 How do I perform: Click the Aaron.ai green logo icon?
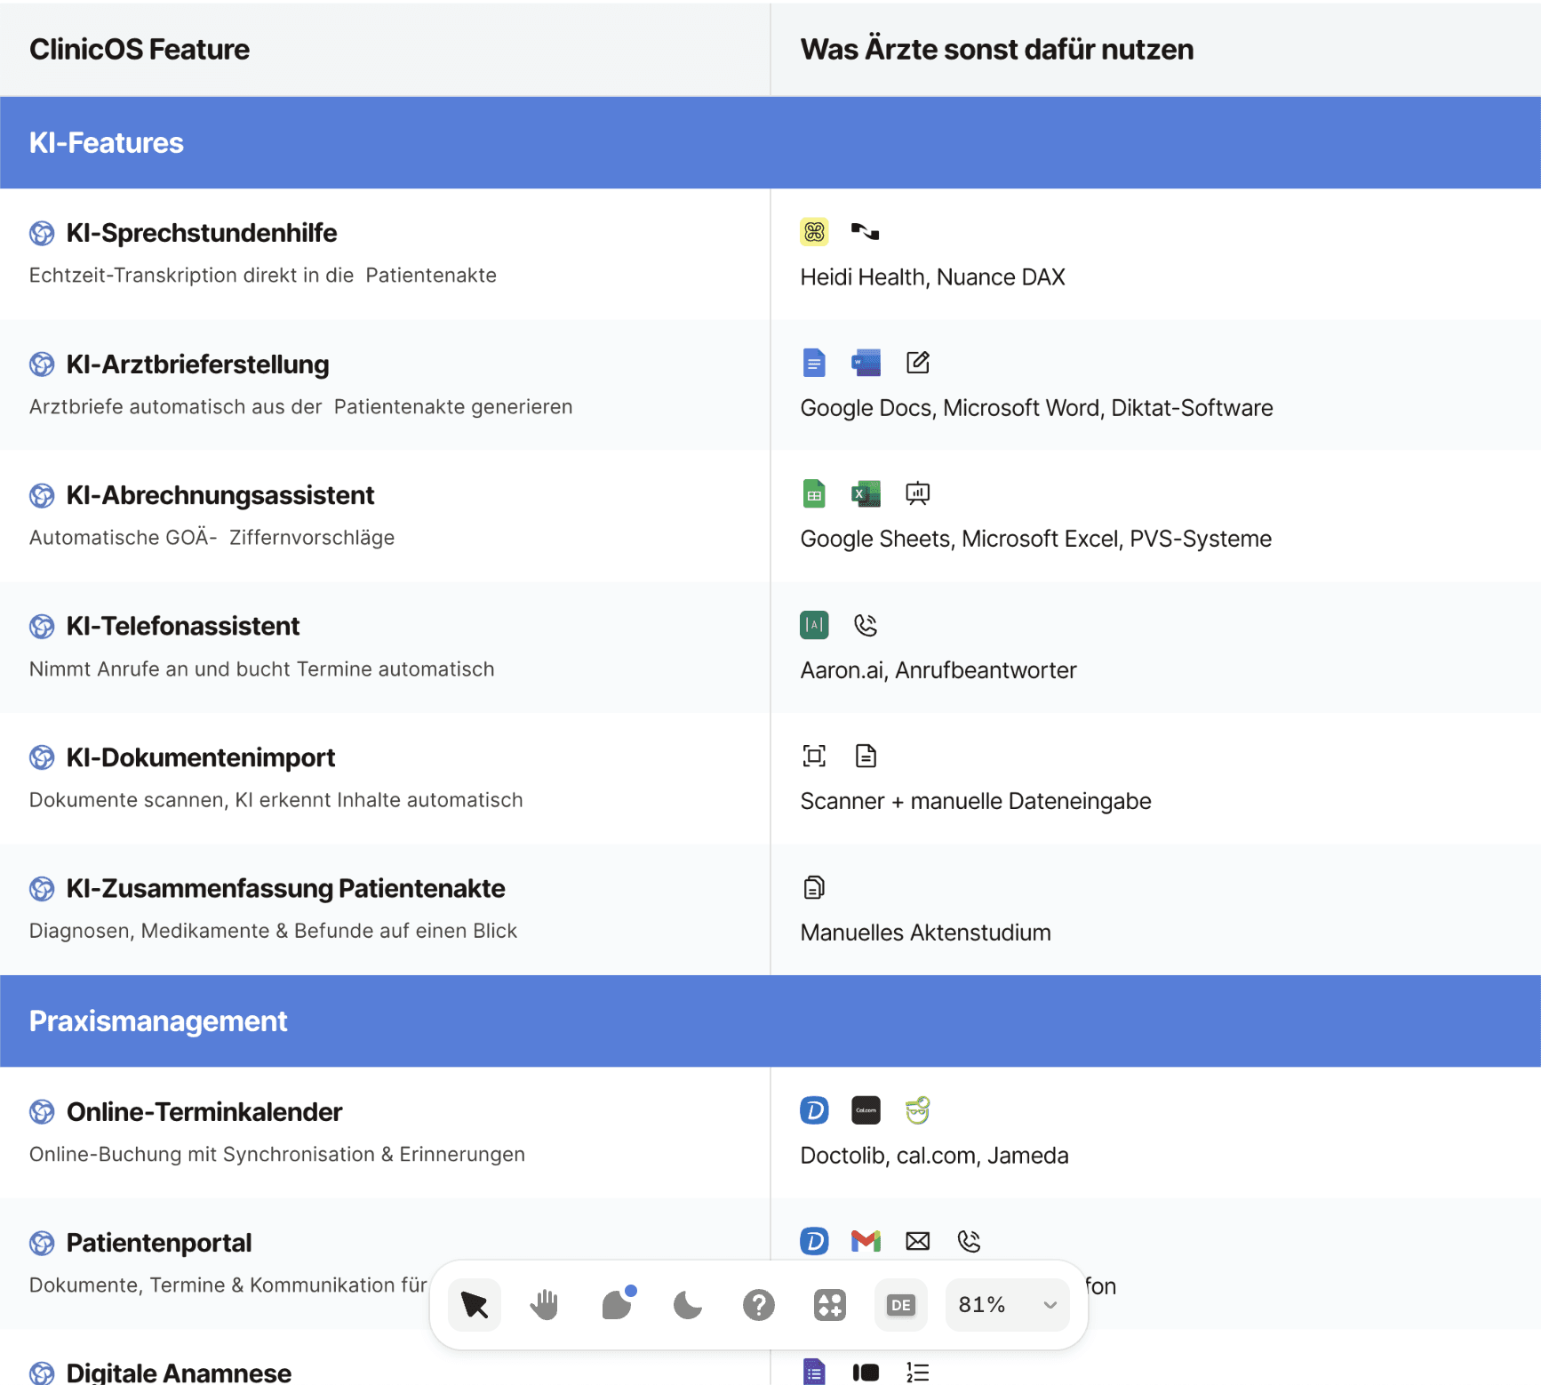[x=814, y=625]
